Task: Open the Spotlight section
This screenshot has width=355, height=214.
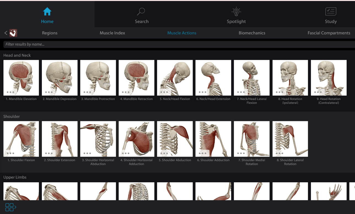Action: click(x=236, y=15)
